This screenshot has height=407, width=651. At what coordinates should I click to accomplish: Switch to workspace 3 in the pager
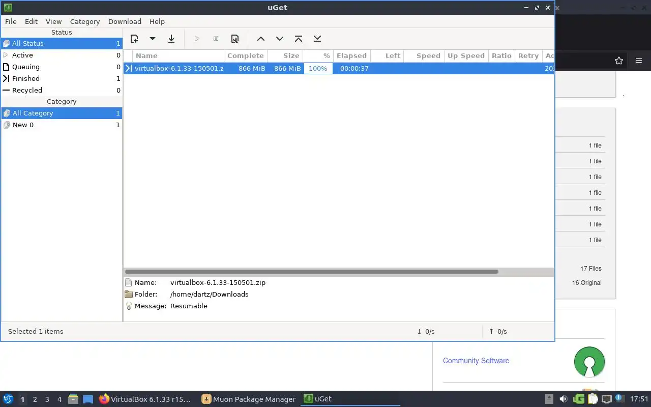tap(47, 399)
